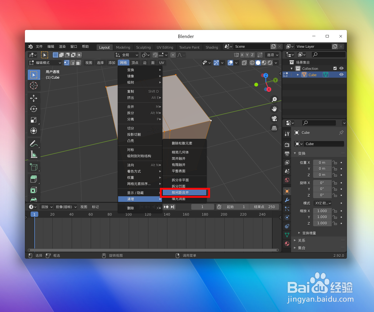Screen dimensions: 374x312
Task: Toggle camera view icon
Action: pos(274,119)
